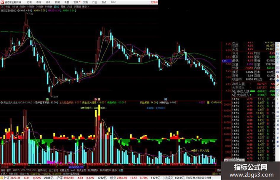The height and width of the screenshot is (180, 280).
Task: Click the red S icon in right sidebar
Action: [x=278, y=77]
